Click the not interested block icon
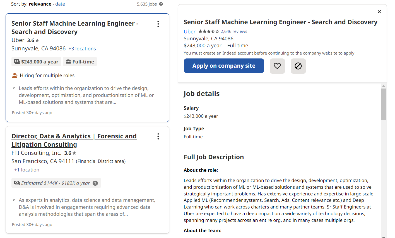This screenshot has width=395, height=238. click(298, 66)
